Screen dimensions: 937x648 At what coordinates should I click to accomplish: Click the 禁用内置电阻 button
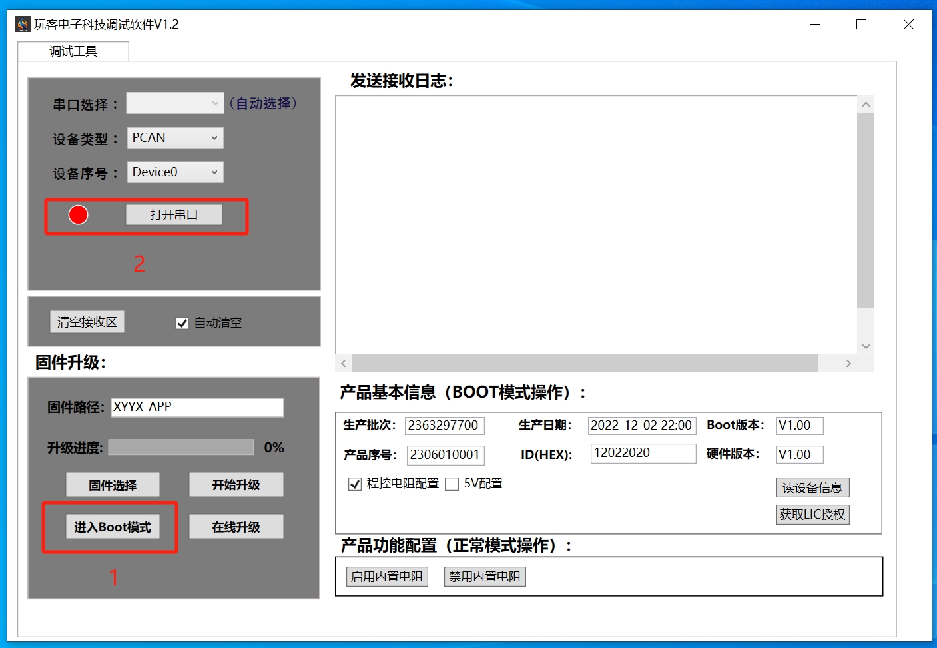point(485,577)
